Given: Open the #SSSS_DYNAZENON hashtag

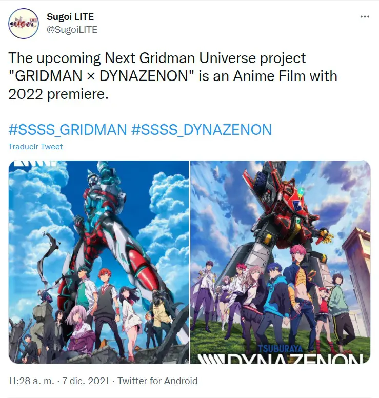Looking at the screenshot, I should coord(202,130).
